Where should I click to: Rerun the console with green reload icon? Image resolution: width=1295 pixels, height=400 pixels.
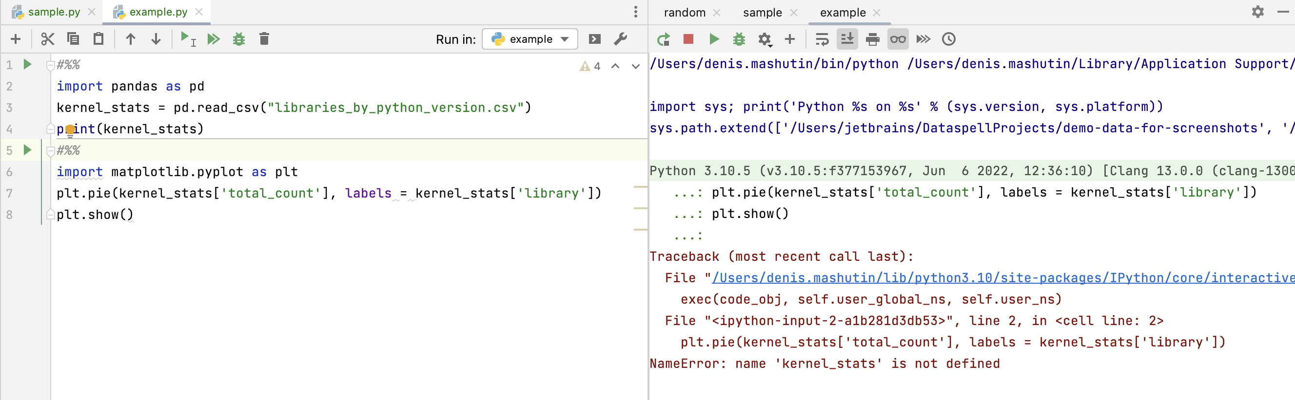click(663, 39)
